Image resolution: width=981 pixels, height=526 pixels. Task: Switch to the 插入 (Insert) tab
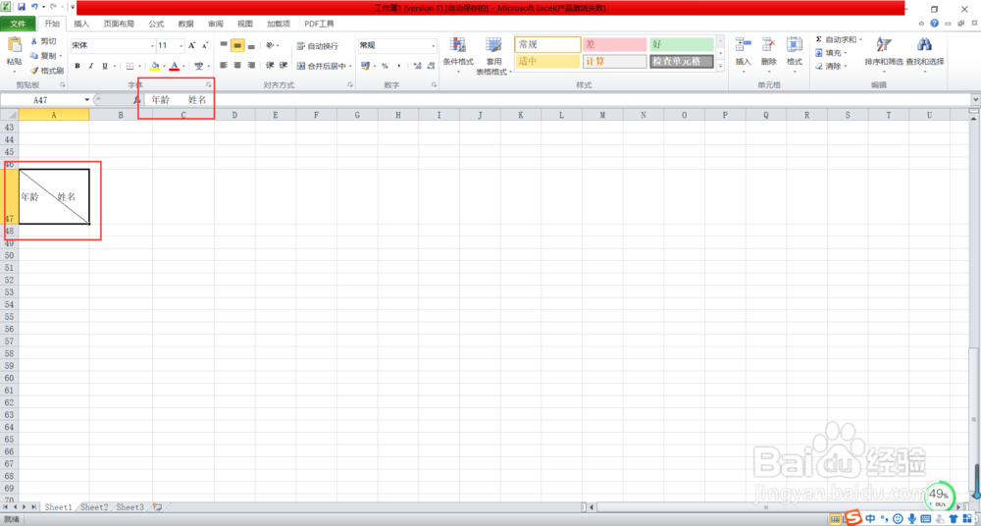click(82, 24)
